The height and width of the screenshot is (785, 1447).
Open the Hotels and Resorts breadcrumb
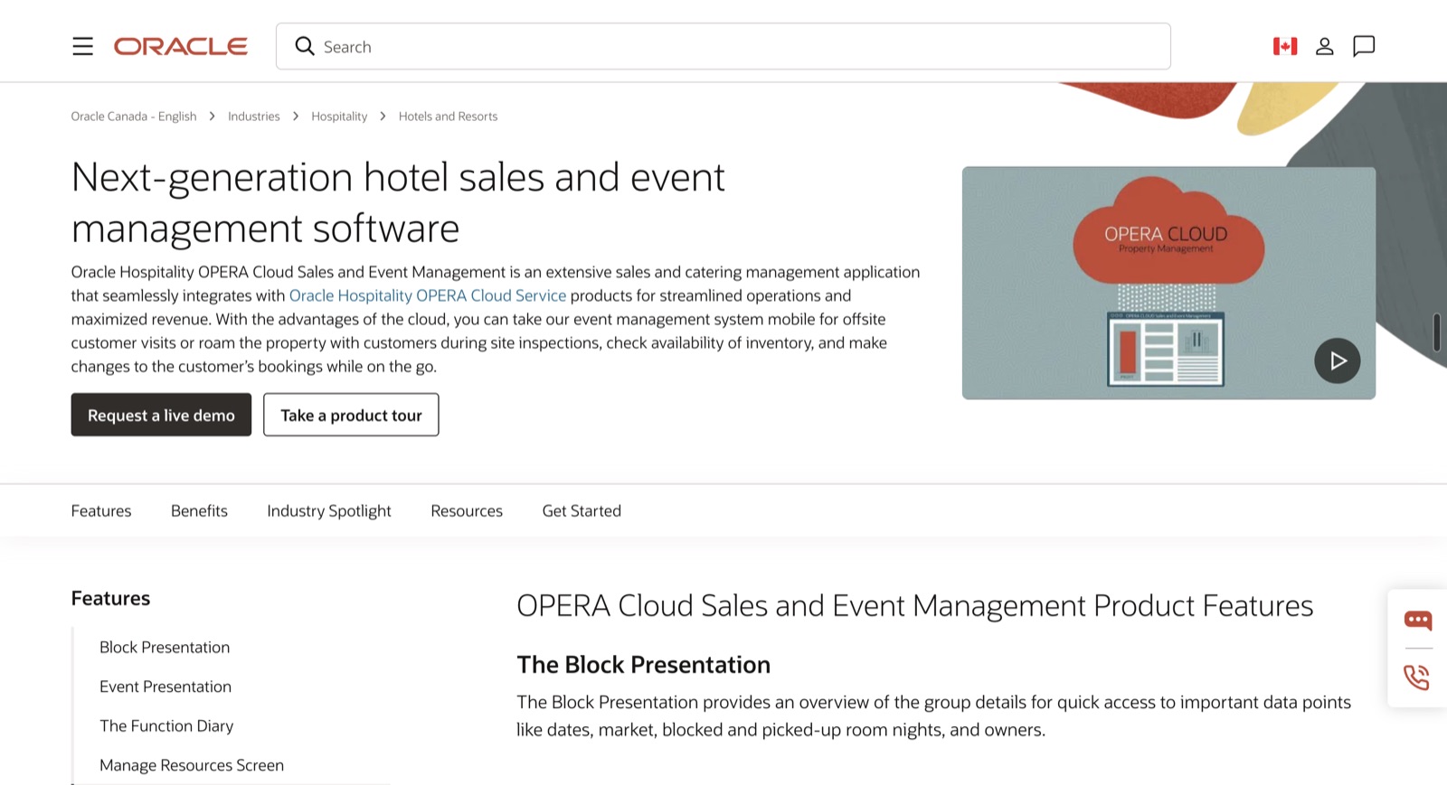point(449,117)
